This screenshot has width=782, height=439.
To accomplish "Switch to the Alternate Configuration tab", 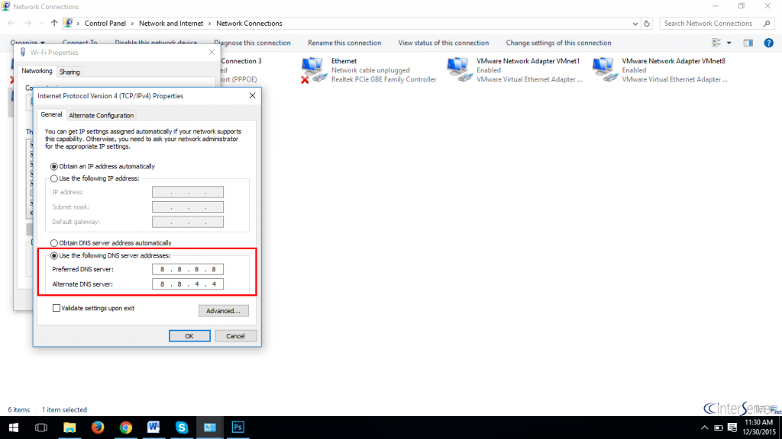I will point(102,116).
